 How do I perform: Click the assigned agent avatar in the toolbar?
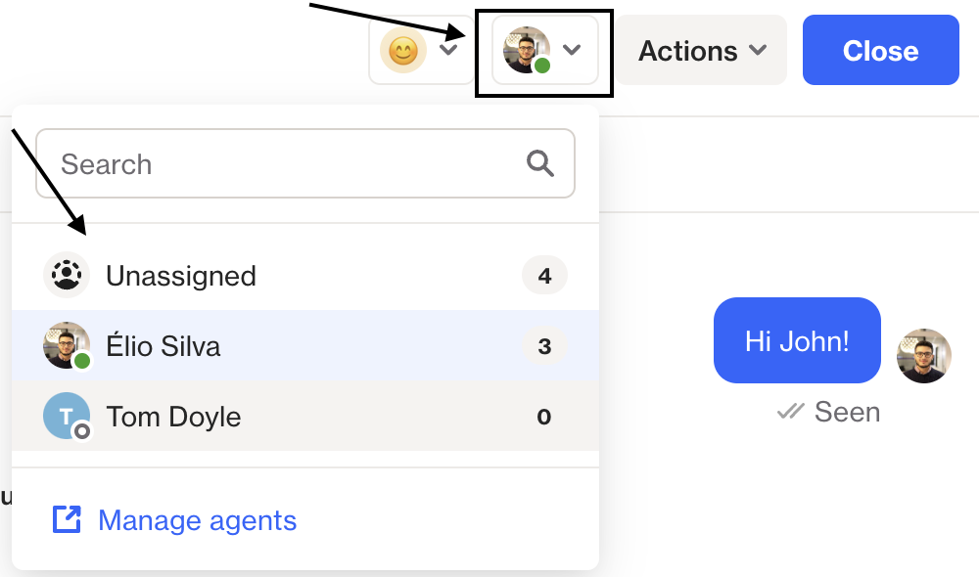(x=528, y=49)
